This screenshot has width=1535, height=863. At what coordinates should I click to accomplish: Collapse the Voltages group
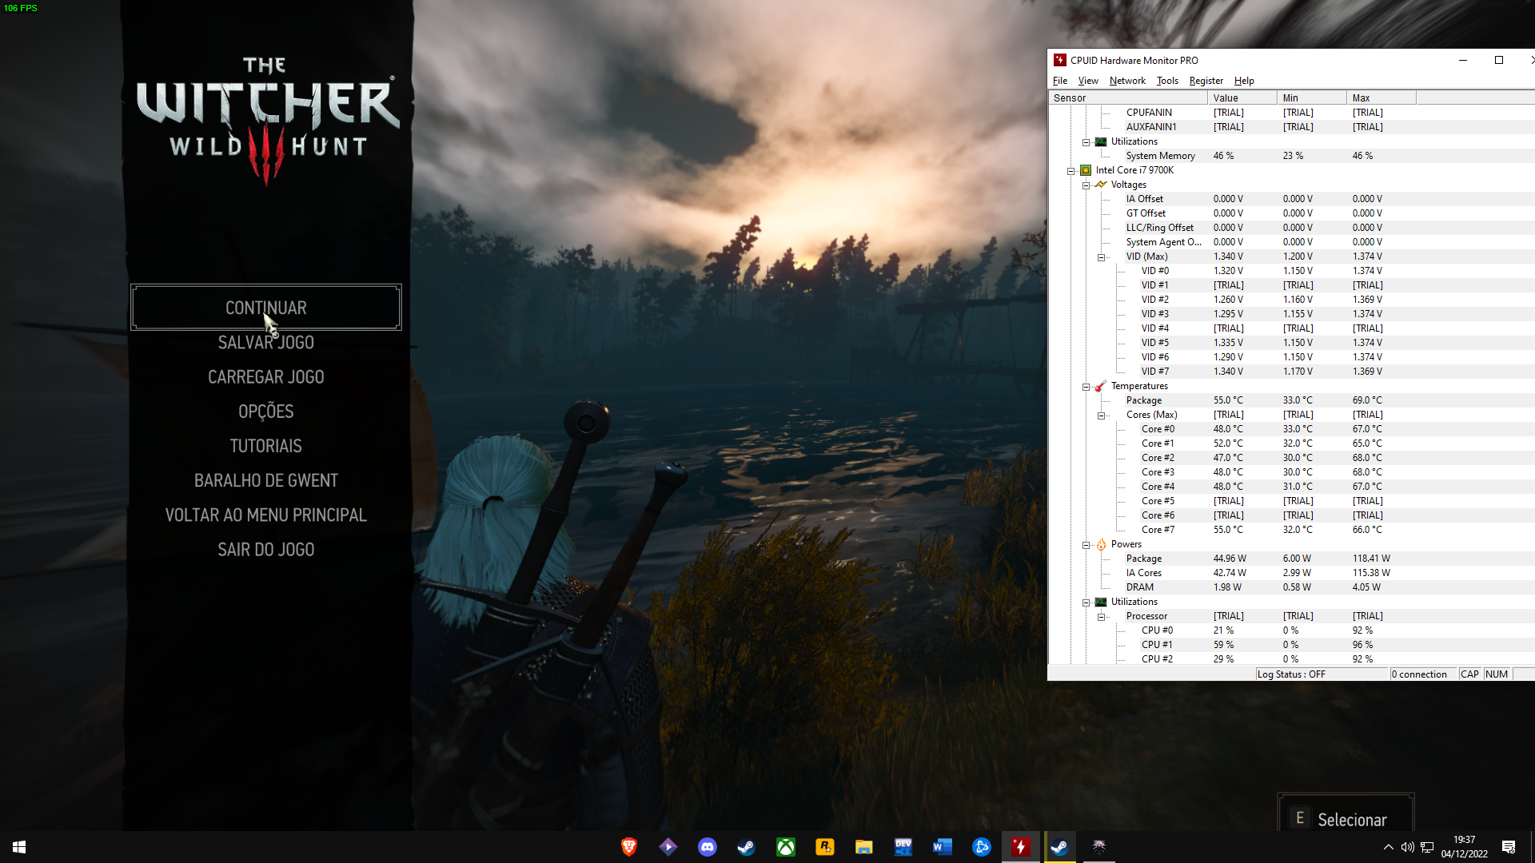coord(1086,185)
